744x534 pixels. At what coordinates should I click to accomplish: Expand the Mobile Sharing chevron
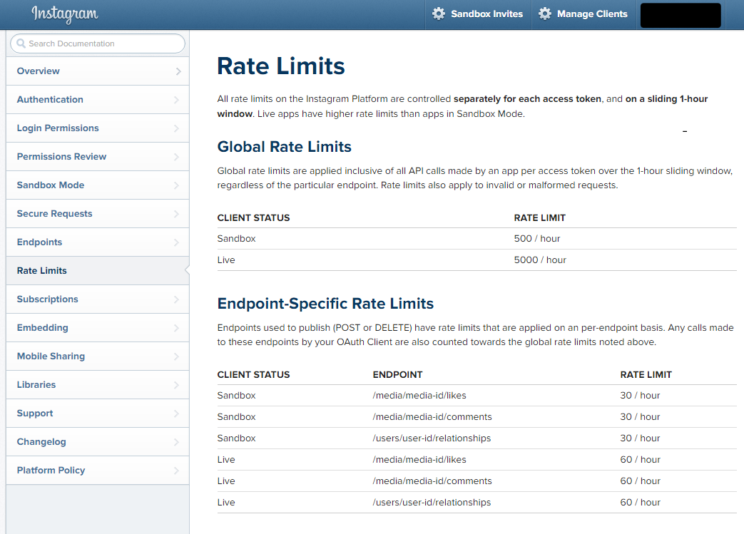[176, 356]
